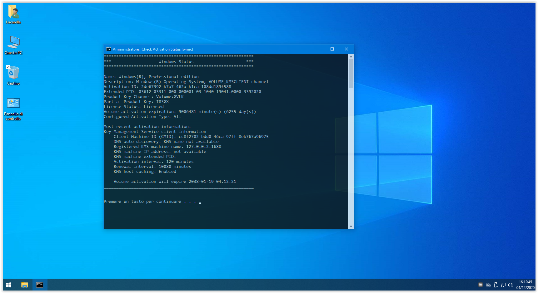Select the Questo PC desktop icon
Screen dimensions: 538x293
pyautogui.click(x=13, y=45)
